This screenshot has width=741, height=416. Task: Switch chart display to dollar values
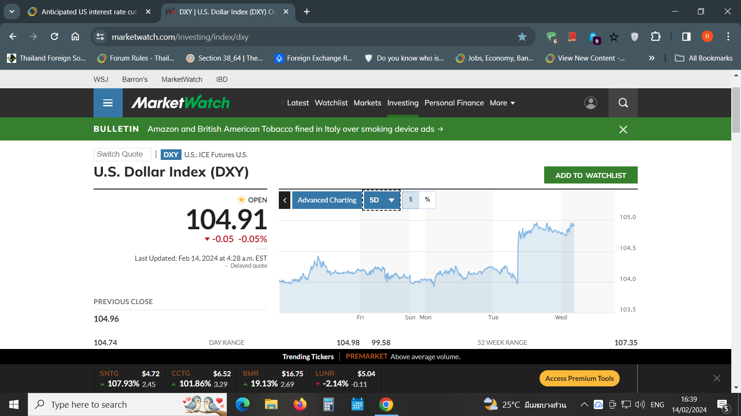[x=411, y=200]
